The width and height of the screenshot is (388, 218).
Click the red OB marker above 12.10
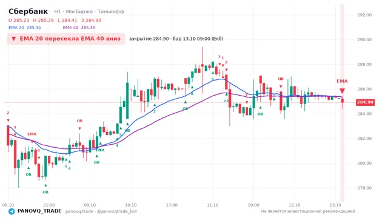click(281, 79)
